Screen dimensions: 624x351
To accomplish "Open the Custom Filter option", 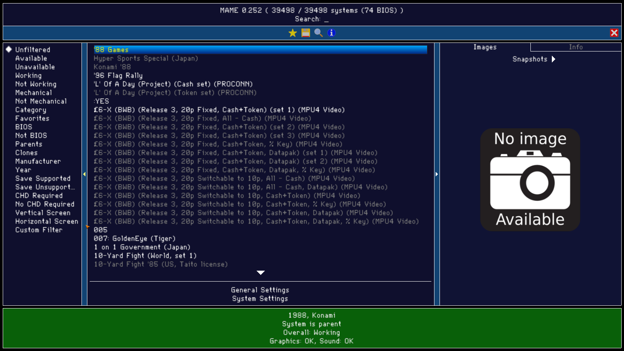I will 39,230.
